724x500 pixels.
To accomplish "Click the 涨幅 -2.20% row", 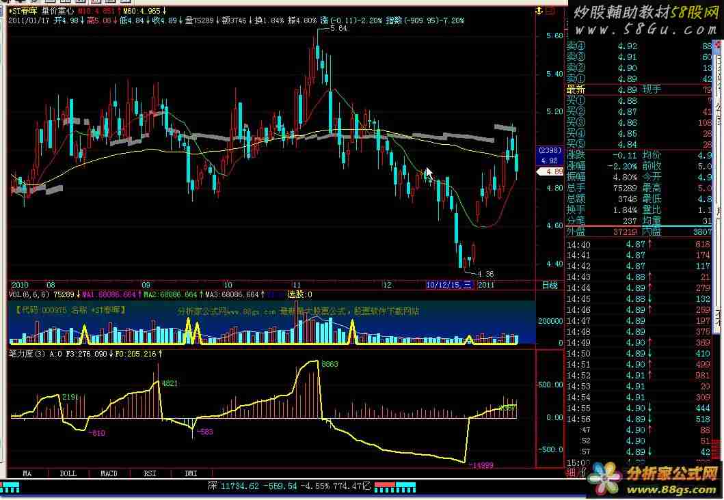I will pyautogui.click(x=602, y=166).
